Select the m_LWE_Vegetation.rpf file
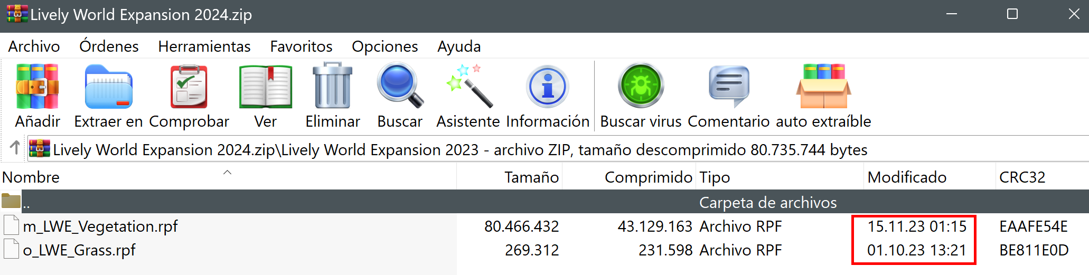Viewport: 1089px width, 275px height. (x=100, y=226)
